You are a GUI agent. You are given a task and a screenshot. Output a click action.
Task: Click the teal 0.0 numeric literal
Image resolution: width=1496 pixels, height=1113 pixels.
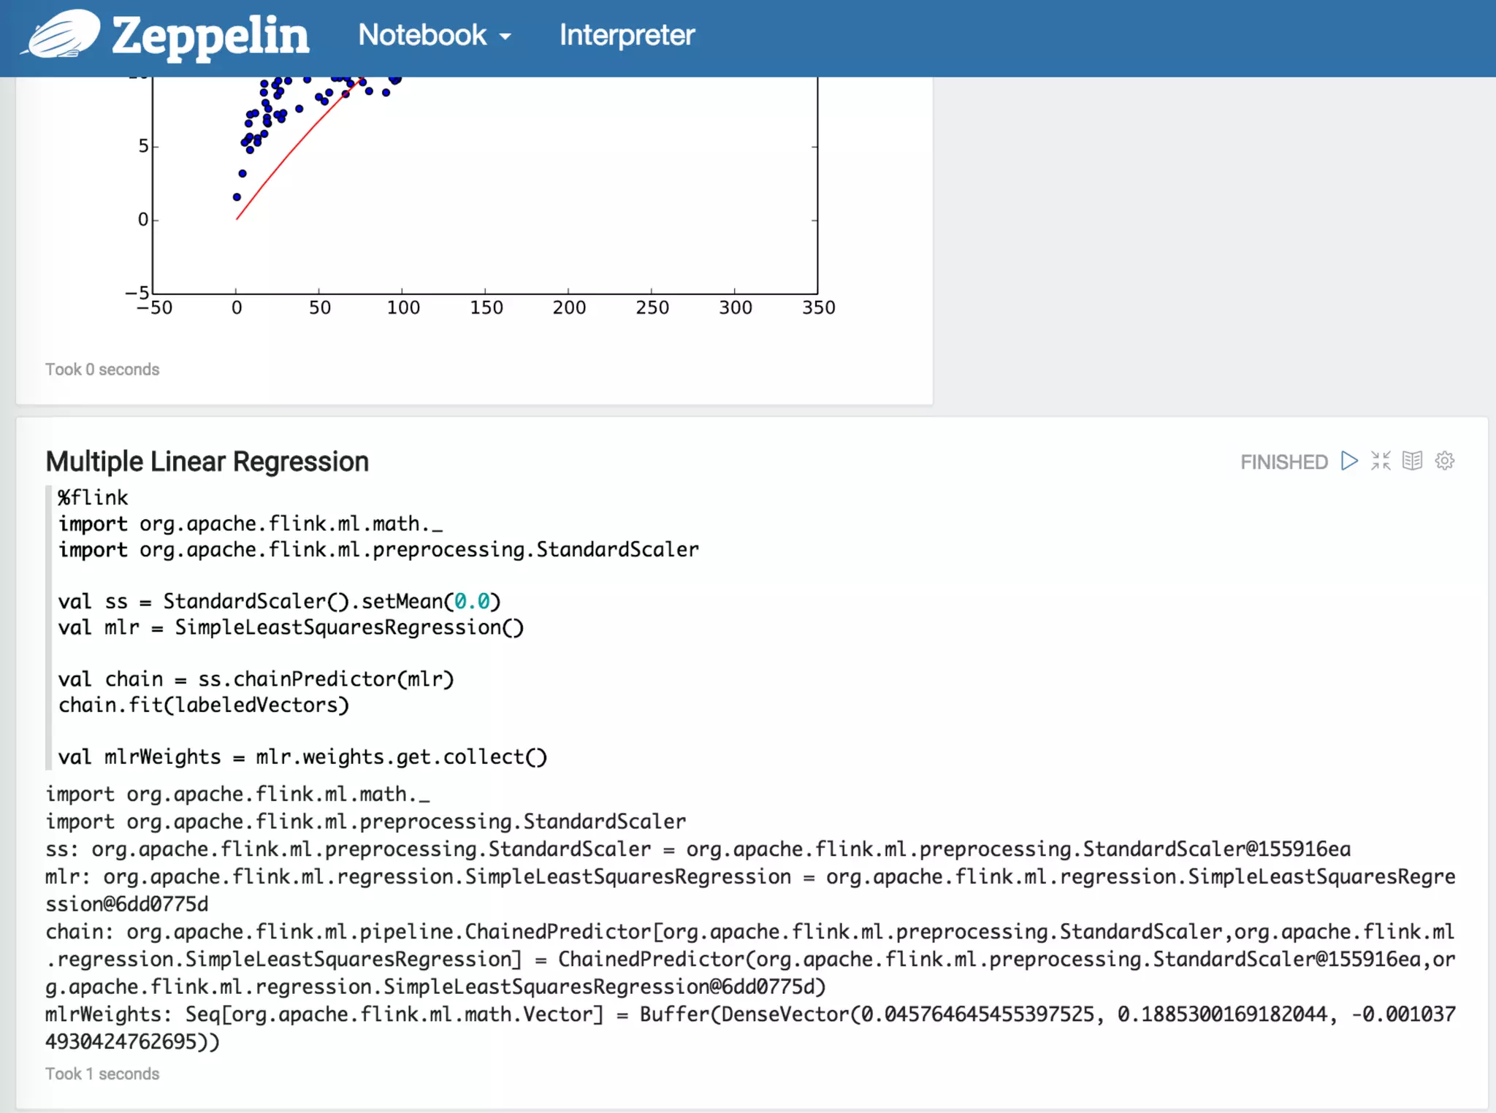pos(472,602)
